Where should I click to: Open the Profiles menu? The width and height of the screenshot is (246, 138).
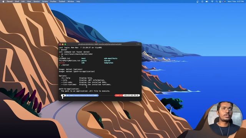(x=53, y=2)
